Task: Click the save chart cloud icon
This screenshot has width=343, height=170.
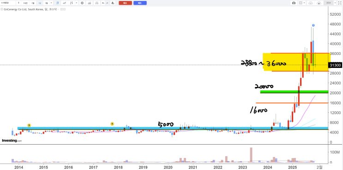Action: (x=319, y=3)
